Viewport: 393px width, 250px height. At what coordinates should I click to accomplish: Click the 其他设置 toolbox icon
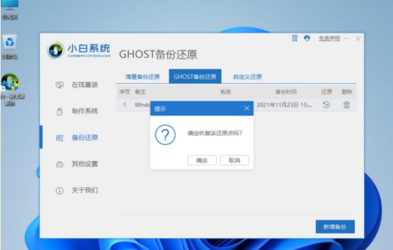(60, 165)
